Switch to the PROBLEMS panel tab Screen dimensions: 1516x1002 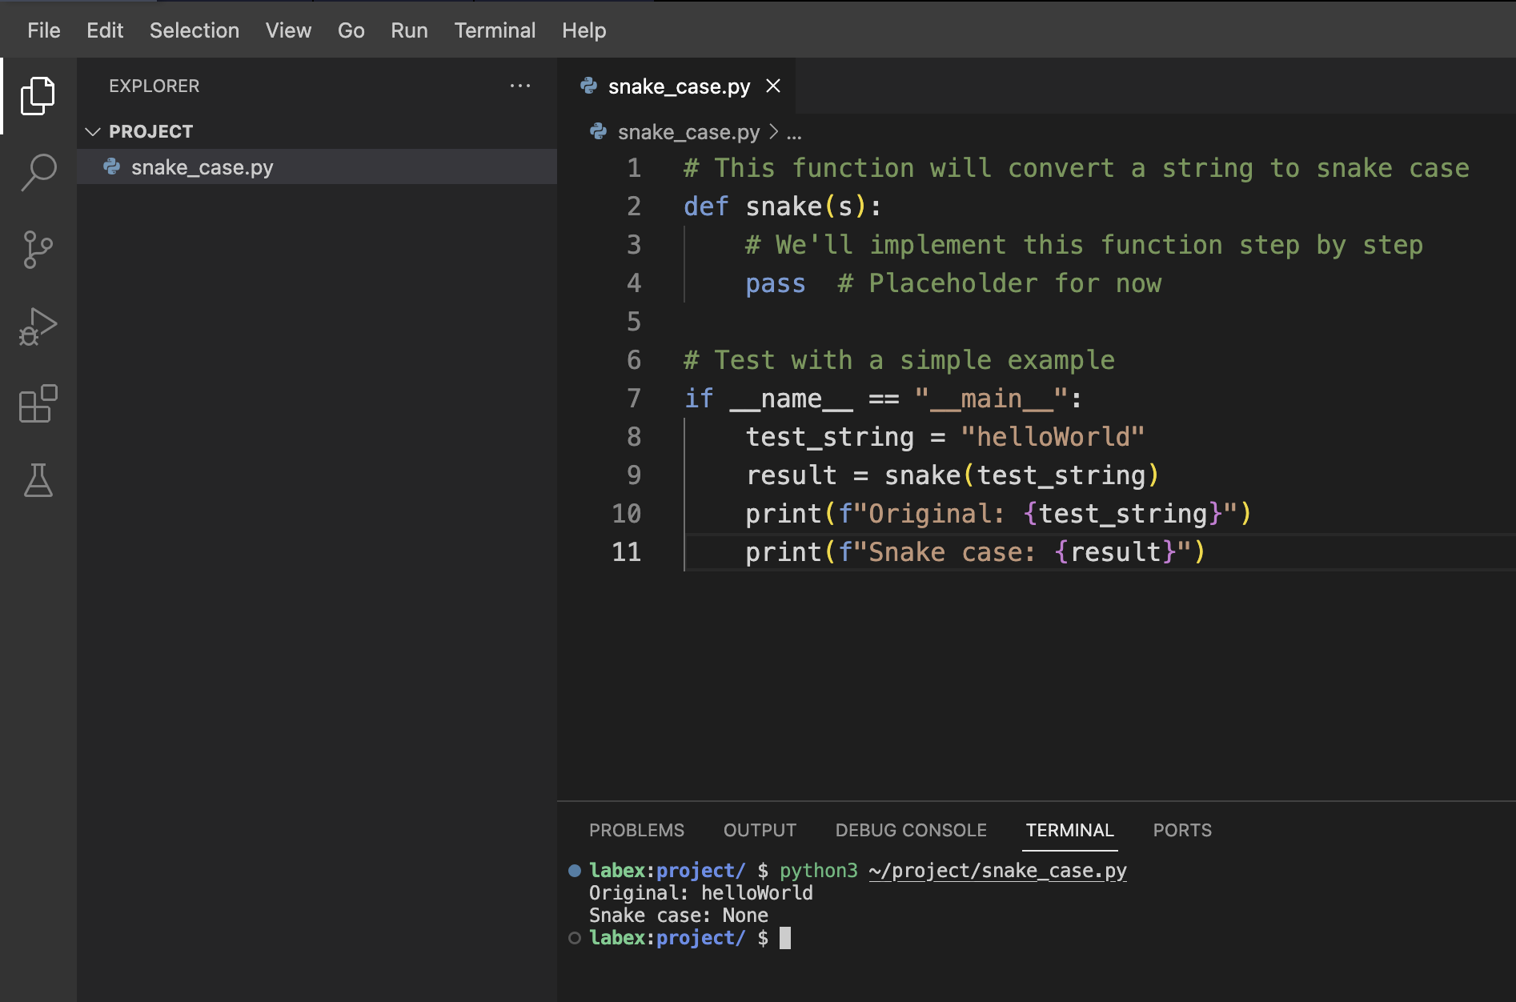pos(636,830)
